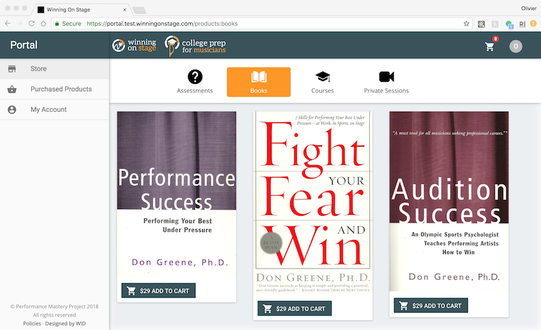Click the Audition Success book cover
Screen dimensions: 541x330
coord(449,202)
